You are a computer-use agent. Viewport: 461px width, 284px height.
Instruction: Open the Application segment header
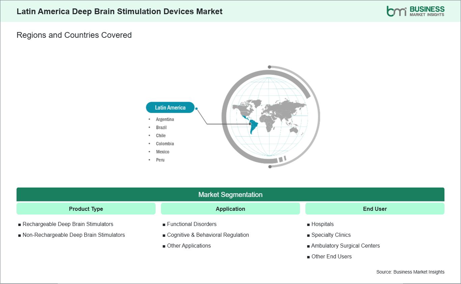[x=231, y=209]
